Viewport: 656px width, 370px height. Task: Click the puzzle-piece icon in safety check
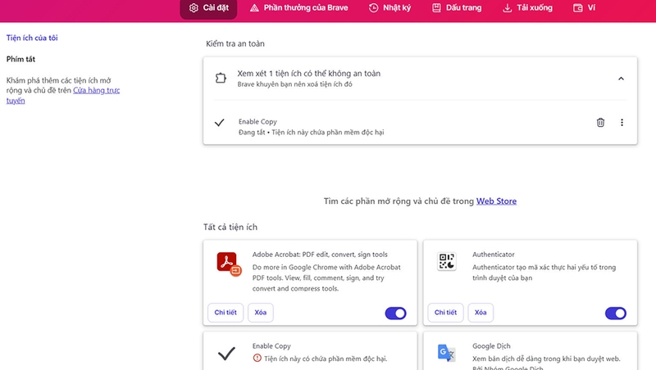tap(221, 78)
